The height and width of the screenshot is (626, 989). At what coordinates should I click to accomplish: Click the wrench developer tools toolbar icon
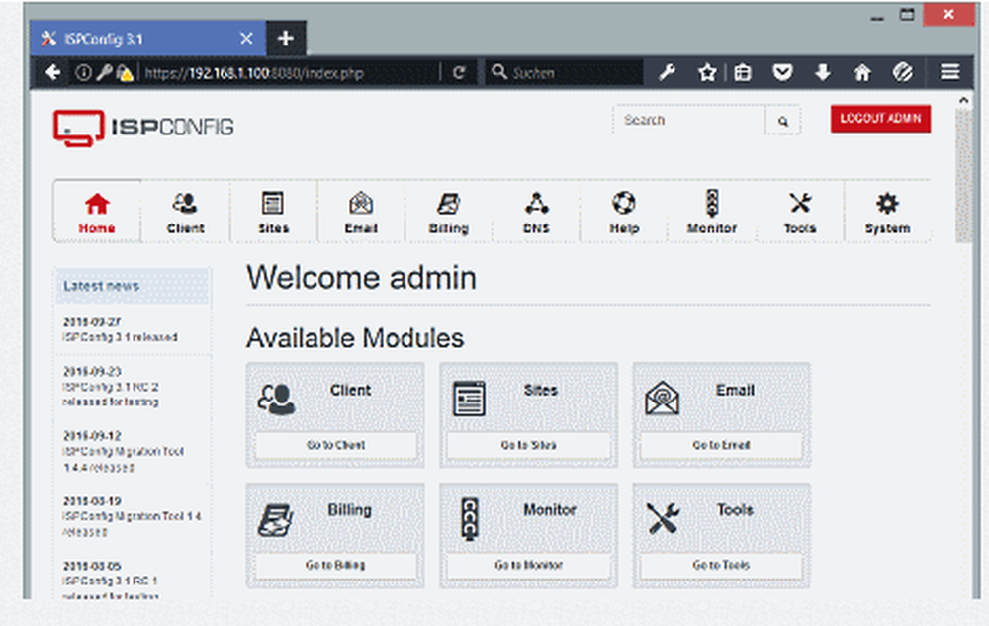[x=668, y=73]
